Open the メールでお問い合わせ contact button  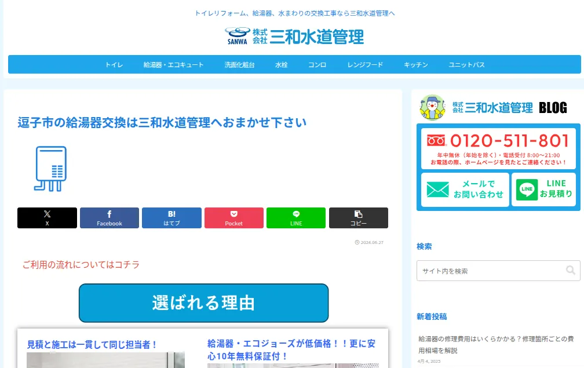coord(465,189)
